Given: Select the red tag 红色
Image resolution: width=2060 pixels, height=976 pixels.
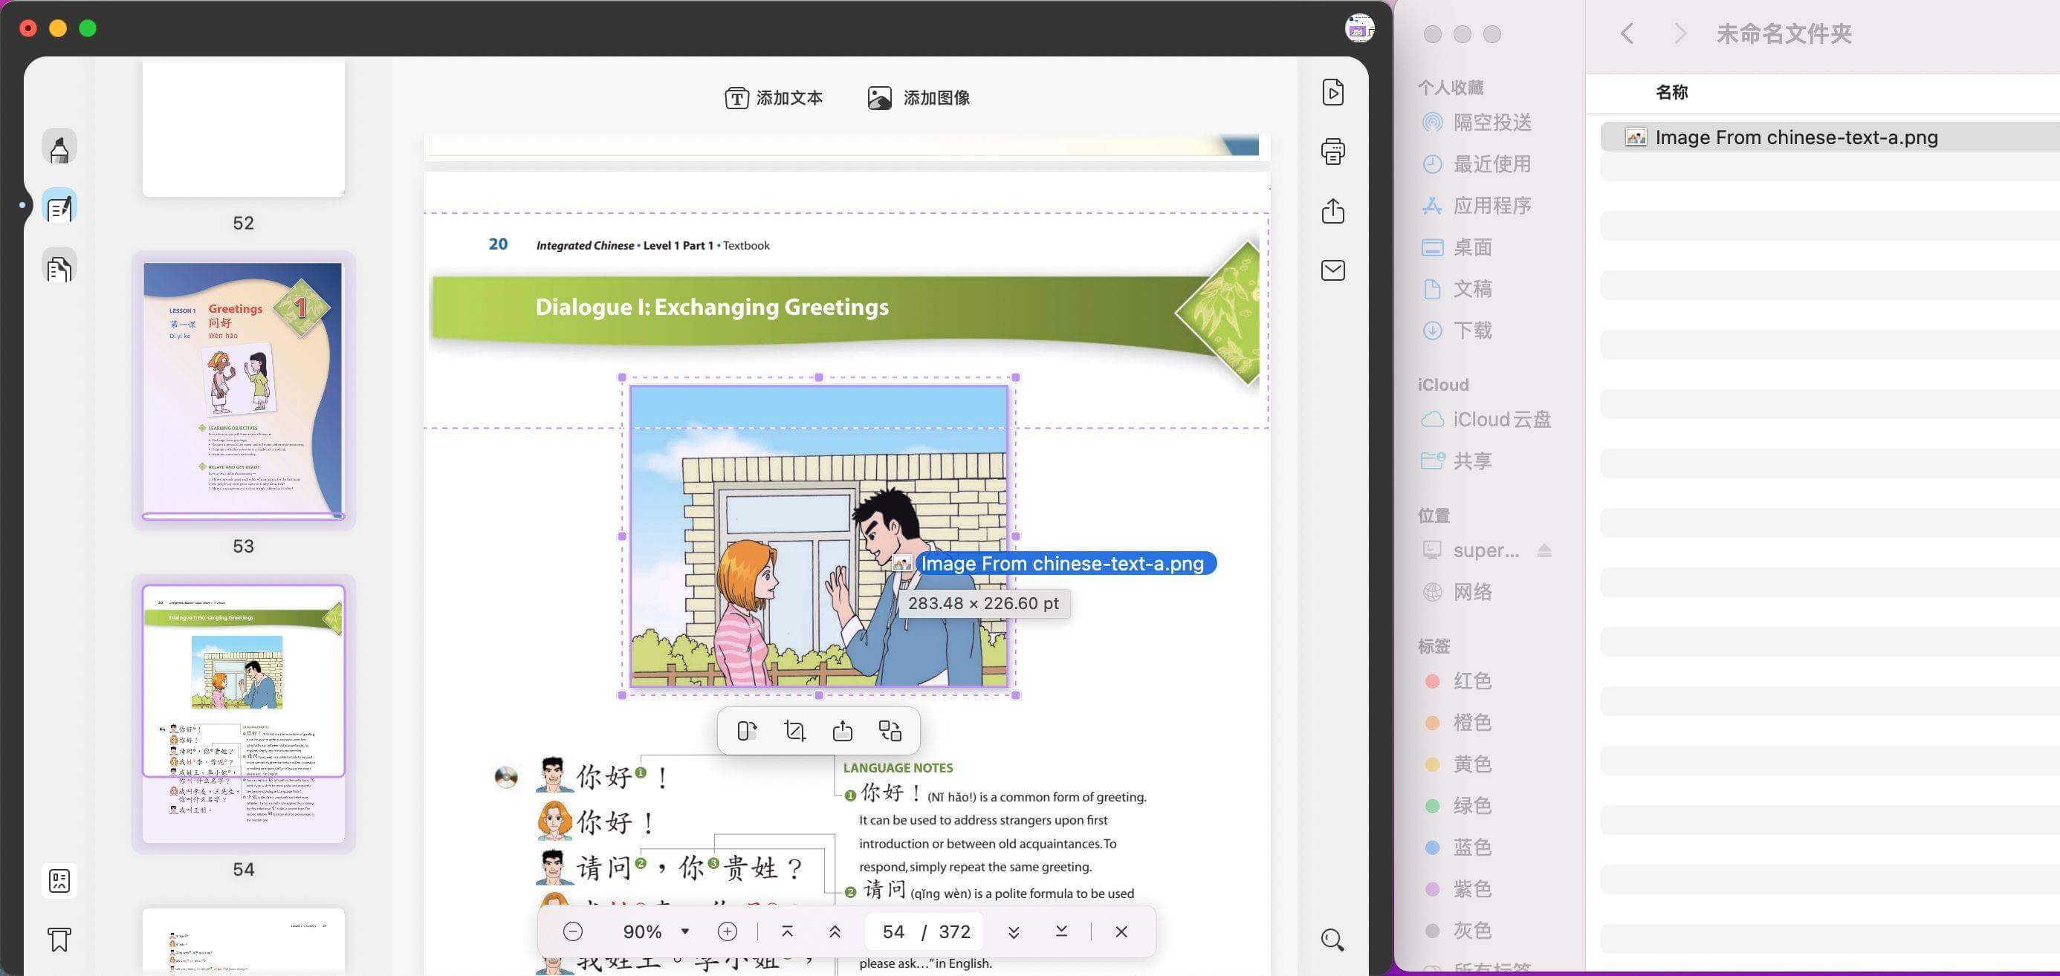Looking at the screenshot, I should (1460, 681).
